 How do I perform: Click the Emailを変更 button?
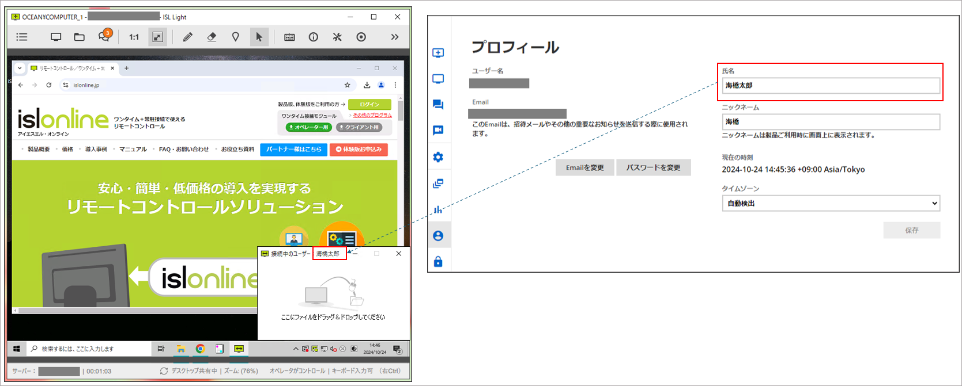(584, 167)
